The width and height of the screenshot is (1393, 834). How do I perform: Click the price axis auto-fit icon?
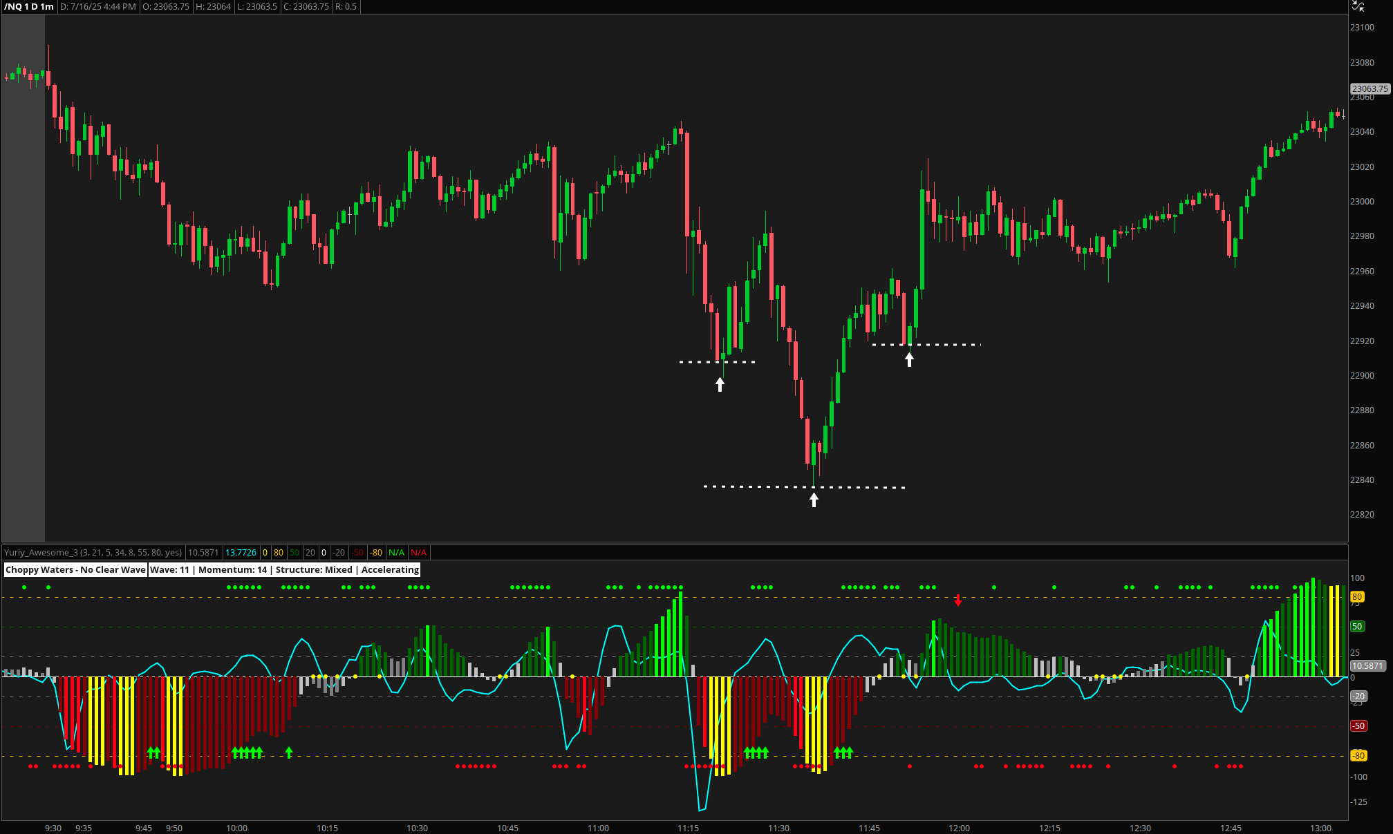click(x=1358, y=6)
